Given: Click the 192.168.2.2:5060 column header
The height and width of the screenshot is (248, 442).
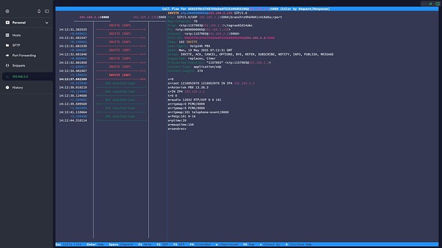Looking at the screenshot, I should tap(94, 17).
